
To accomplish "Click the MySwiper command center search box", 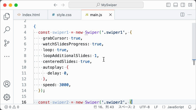I will pos(106,5).
